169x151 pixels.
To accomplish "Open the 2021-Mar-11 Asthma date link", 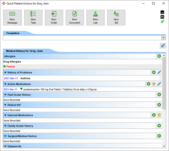I will [x=11, y=78].
